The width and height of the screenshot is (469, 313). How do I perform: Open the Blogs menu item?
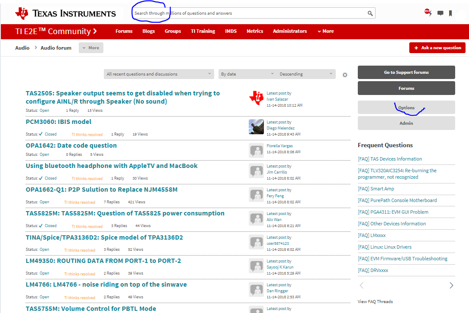(x=149, y=31)
